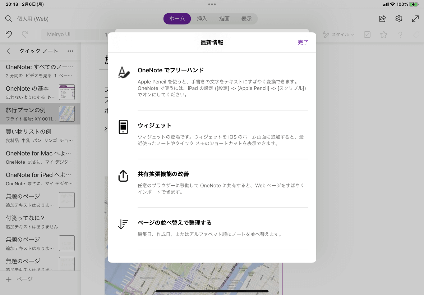Click the Wi-Fi status icon

point(393,4)
